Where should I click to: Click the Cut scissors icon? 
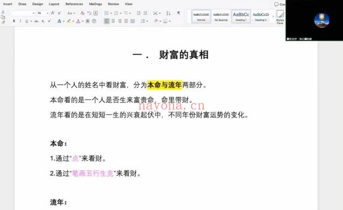[x=3, y=12]
